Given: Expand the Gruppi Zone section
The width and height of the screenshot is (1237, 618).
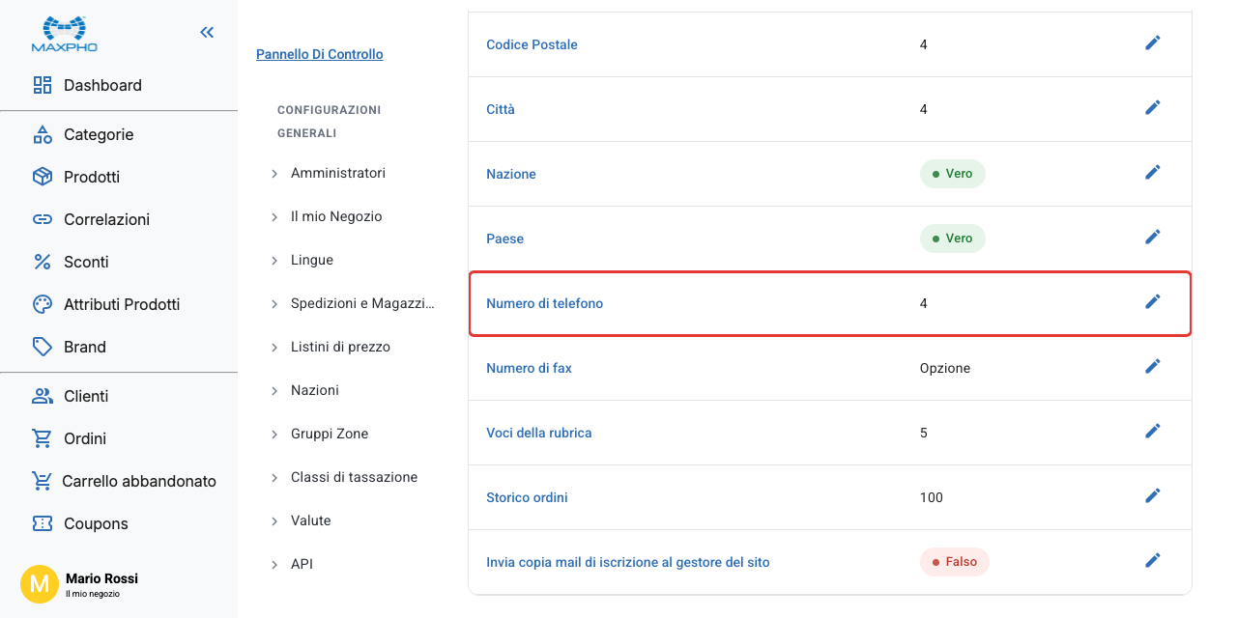Looking at the screenshot, I should (274, 435).
